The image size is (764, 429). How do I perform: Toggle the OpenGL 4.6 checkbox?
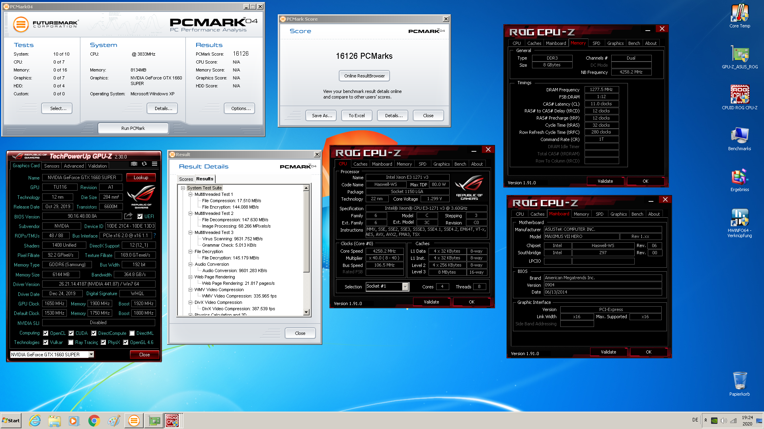(126, 342)
